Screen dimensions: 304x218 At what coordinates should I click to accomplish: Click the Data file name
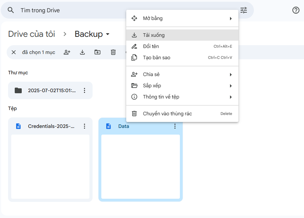(x=124, y=126)
